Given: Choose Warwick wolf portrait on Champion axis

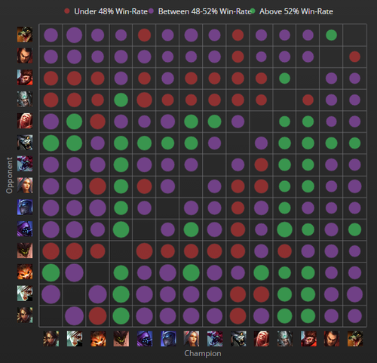Looking at the screenshot, I should click(238, 339).
